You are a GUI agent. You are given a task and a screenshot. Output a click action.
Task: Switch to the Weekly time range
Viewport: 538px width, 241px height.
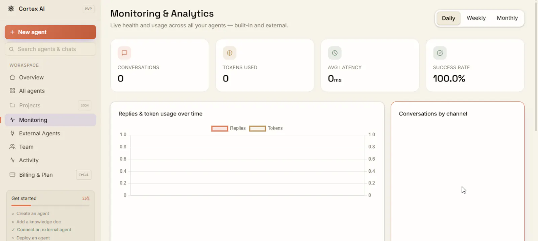pyautogui.click(x=476, y=18)
